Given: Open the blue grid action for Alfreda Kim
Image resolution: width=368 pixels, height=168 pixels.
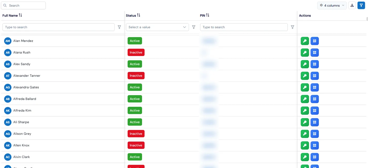Looking at the screenshot, I should 315,110.
